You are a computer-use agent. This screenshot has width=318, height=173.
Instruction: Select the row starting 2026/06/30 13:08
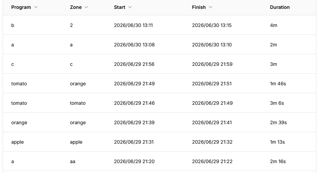coord(159,45)
